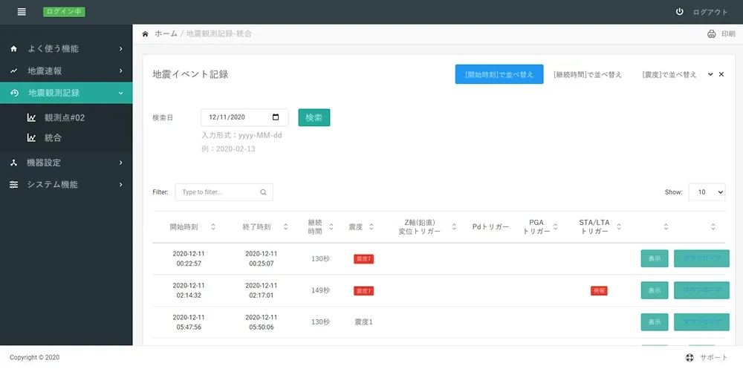
Task: Expand the 地震速報 chevron
Action: tap(121, 71)
